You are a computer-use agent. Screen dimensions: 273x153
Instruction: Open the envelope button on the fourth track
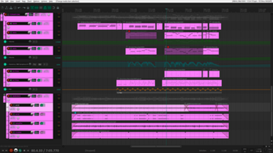coord(46,48)
